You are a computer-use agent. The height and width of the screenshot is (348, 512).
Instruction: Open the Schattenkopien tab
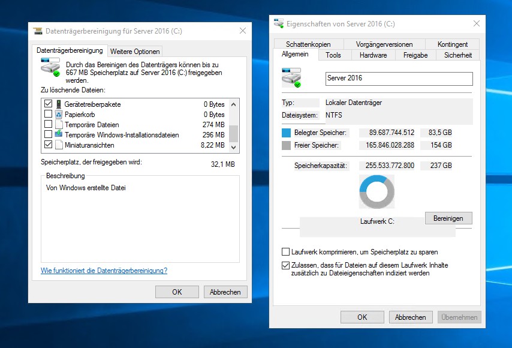pyautogui.click(x=308, y=44)
